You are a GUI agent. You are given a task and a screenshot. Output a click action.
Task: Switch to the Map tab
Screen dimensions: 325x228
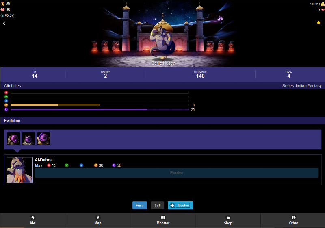[97, 220]
